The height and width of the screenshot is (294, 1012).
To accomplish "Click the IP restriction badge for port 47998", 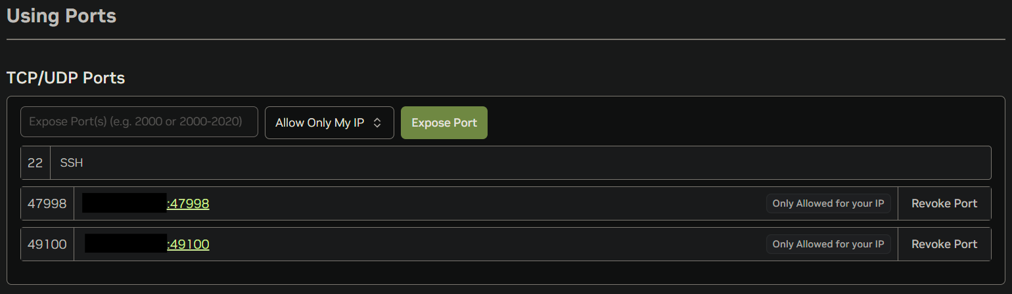I will pyautogui.click(x=828, y=203).
